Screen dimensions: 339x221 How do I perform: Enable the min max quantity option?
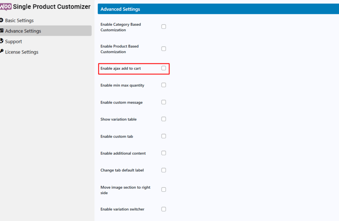click(164, 85)
